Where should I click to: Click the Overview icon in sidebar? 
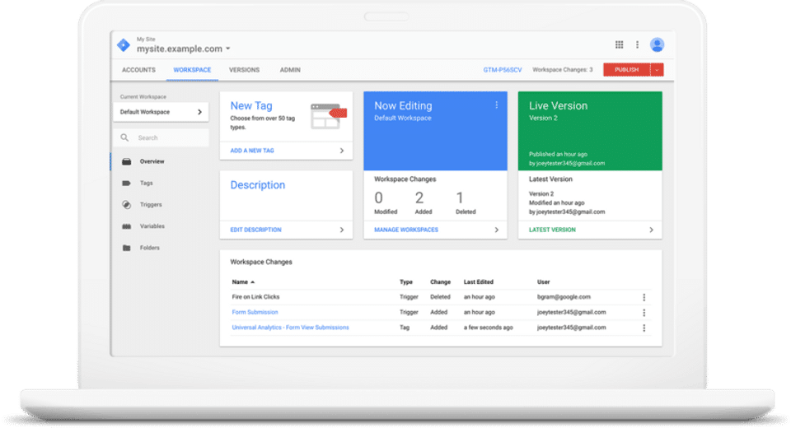pos(127,162)
